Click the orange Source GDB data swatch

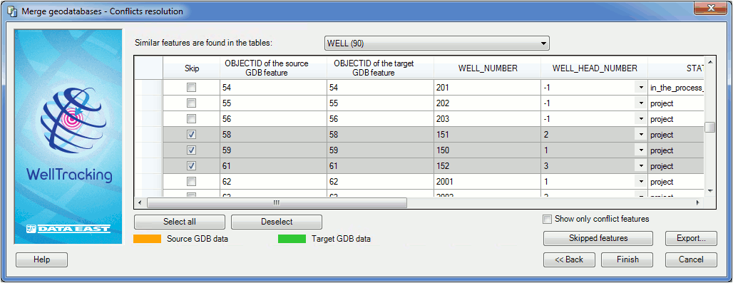pos(148,239)
